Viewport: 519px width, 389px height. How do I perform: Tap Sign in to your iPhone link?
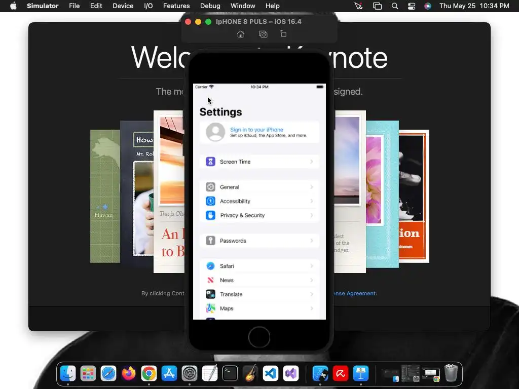click(x=256, y=130)
